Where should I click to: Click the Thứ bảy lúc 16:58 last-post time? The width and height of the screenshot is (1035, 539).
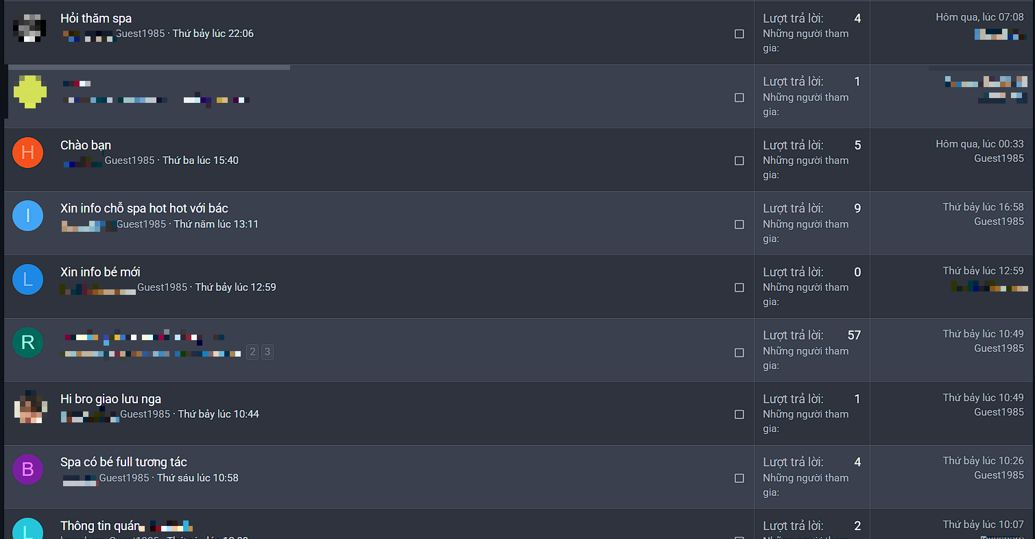click(x=983, y=207)
